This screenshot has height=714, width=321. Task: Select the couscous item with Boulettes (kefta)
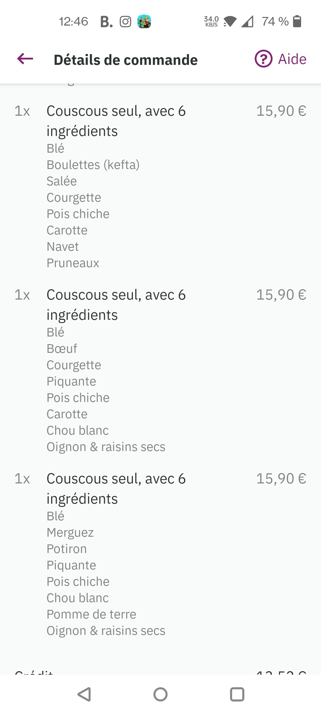click(116, 121)
